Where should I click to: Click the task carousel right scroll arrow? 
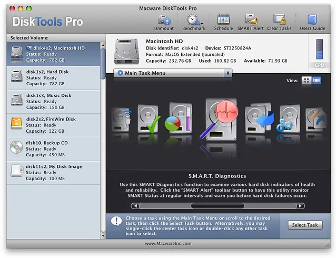tap(300, 206)
